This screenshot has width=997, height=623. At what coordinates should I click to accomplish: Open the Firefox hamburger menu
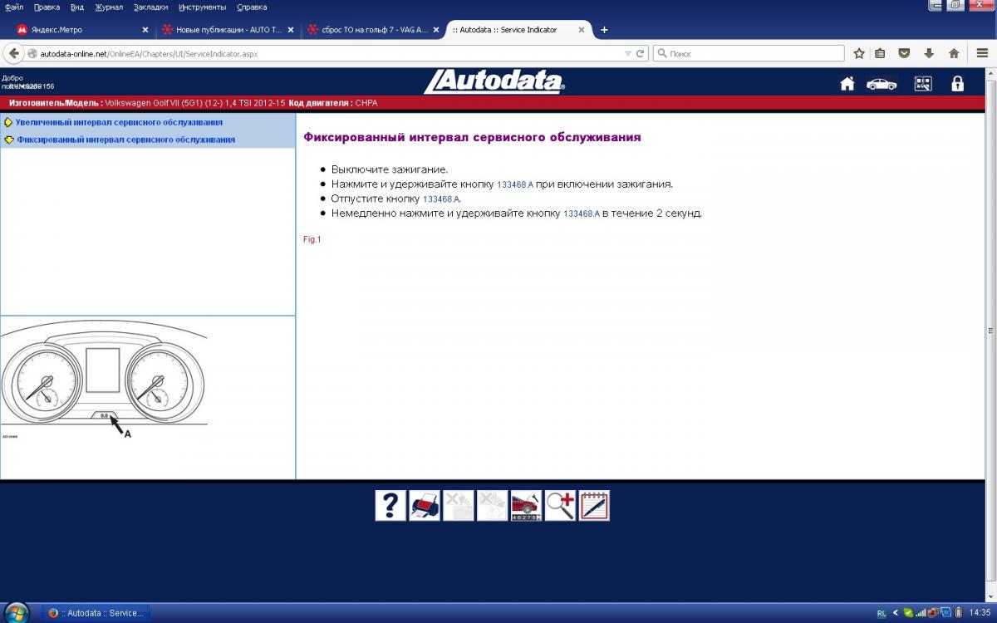pos(982,53)
